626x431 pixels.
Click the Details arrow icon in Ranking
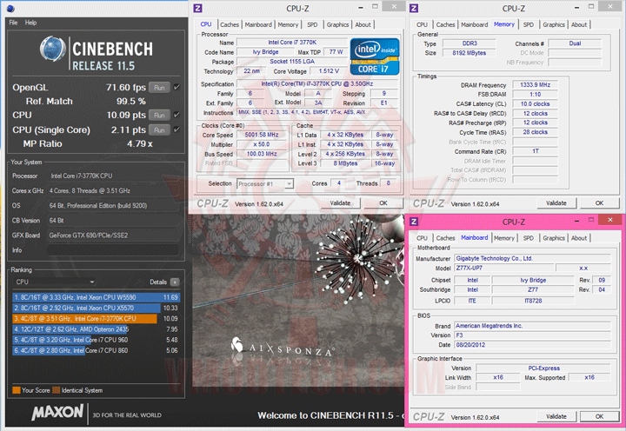[x=175, y=282]
